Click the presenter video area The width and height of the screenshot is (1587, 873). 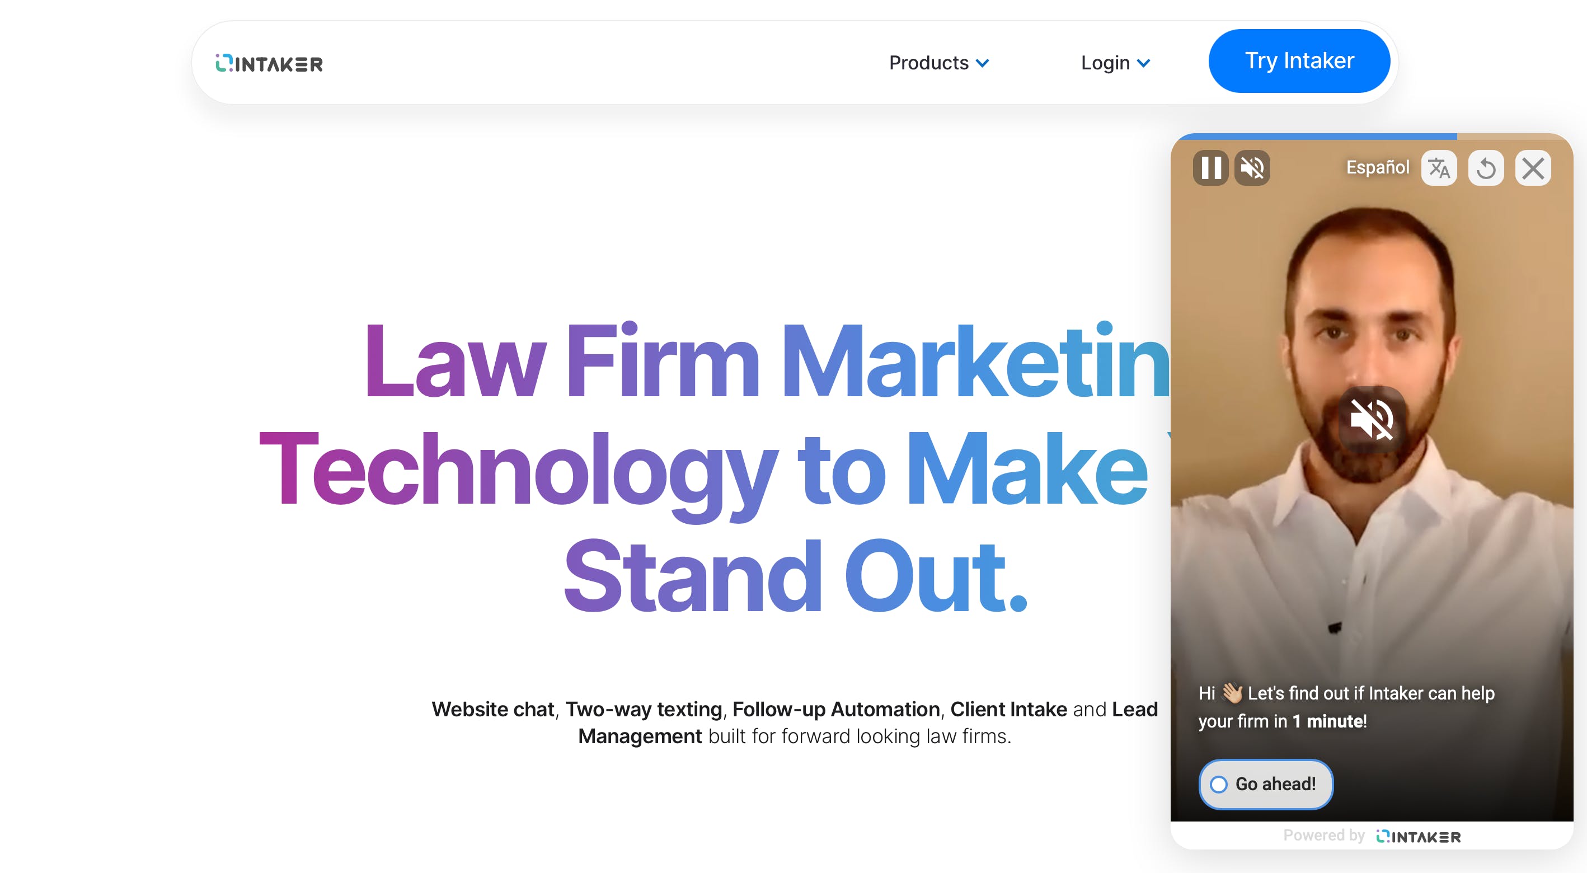(1372, 477)
